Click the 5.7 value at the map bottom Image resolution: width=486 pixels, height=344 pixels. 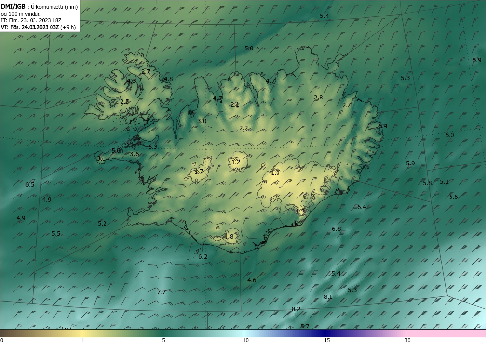(x=305, y=327)
